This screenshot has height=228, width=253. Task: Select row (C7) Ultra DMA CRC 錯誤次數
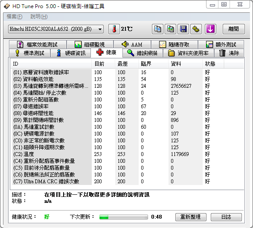pyautogui.click(x=128, y=182)
